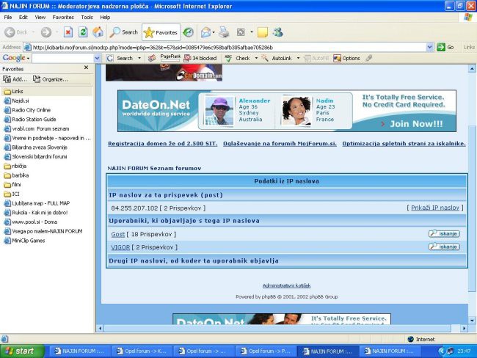Toggle the Favorites star button

click(x=161, y=32)
